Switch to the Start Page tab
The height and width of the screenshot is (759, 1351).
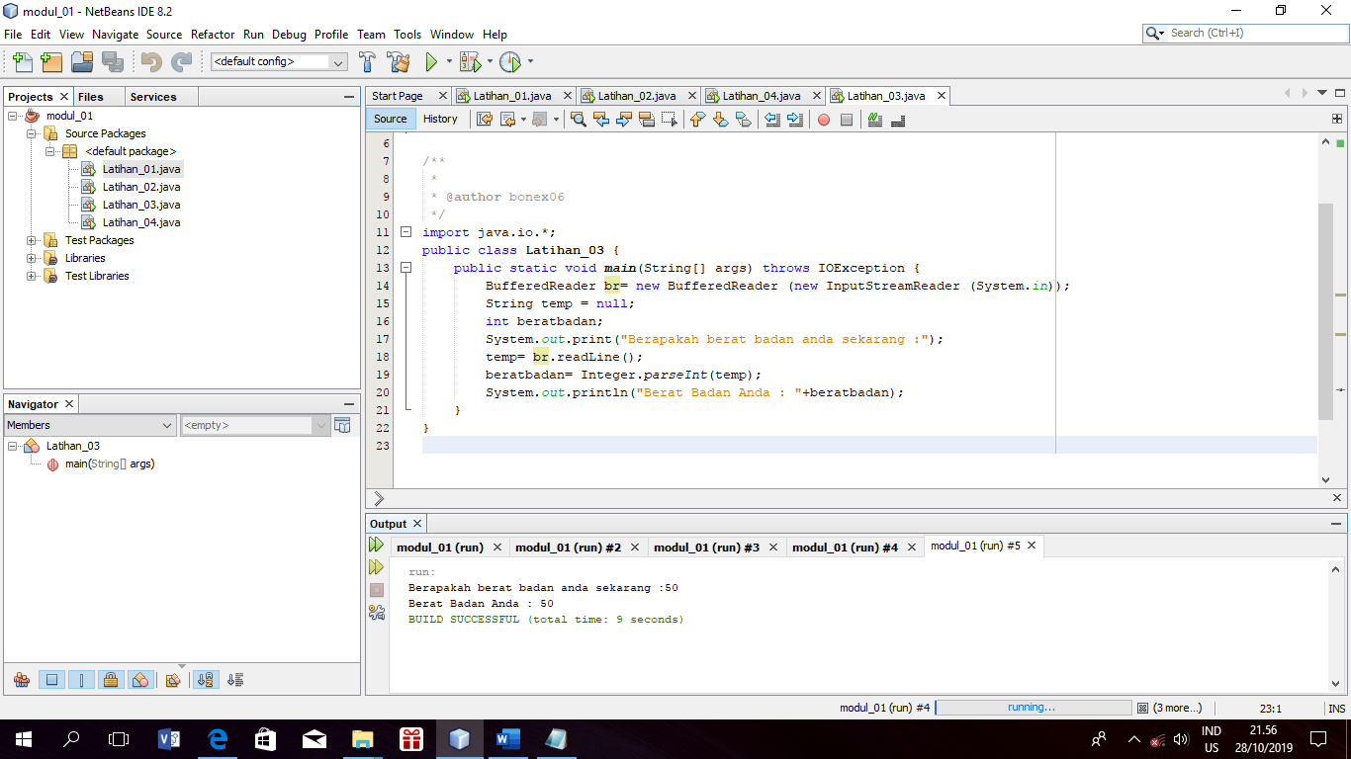coord(398,96)
